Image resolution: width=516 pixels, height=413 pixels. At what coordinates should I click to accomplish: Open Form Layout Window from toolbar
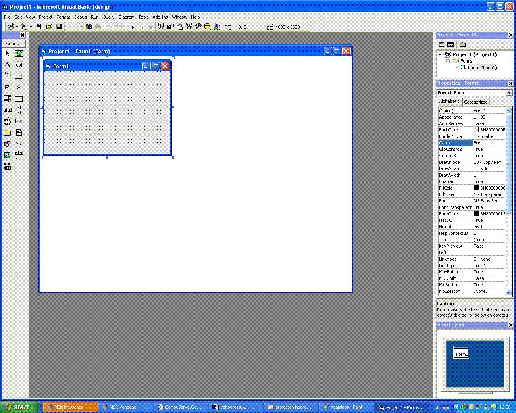click(x=180, y=27)
